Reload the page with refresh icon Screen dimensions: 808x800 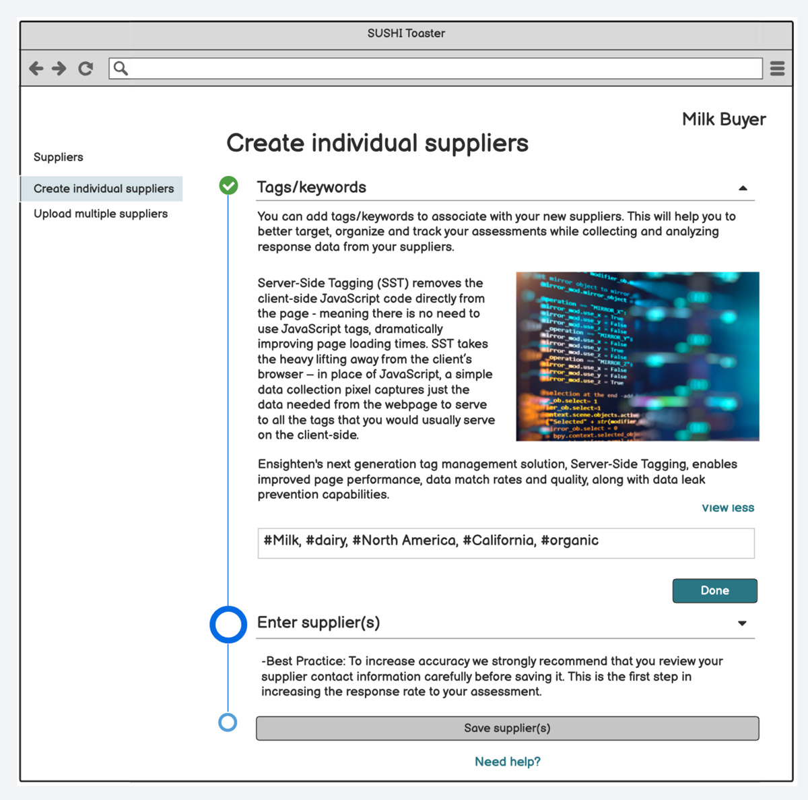[86, 68]
